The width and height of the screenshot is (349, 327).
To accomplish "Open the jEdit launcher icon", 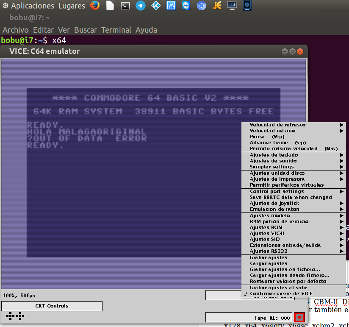I will tap(217, 6).
